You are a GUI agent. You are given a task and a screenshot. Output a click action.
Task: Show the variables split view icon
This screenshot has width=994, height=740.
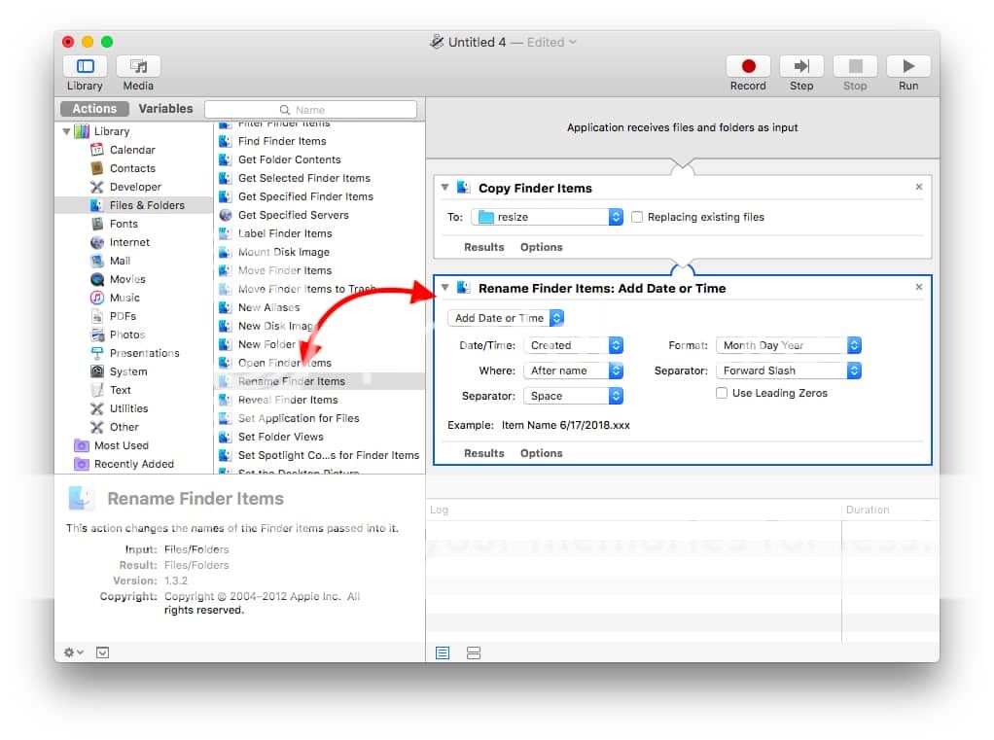(x=474, y=652)
